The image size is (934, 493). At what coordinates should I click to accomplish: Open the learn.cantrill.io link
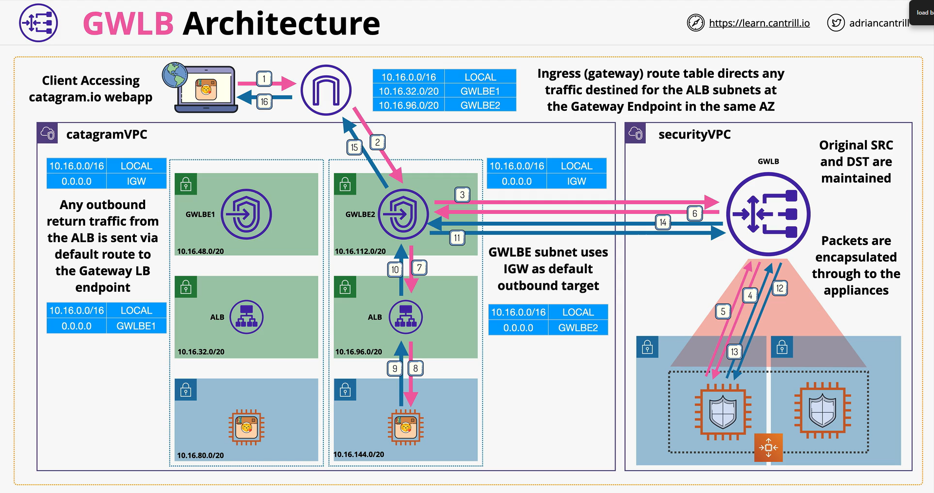click(759, 23)
